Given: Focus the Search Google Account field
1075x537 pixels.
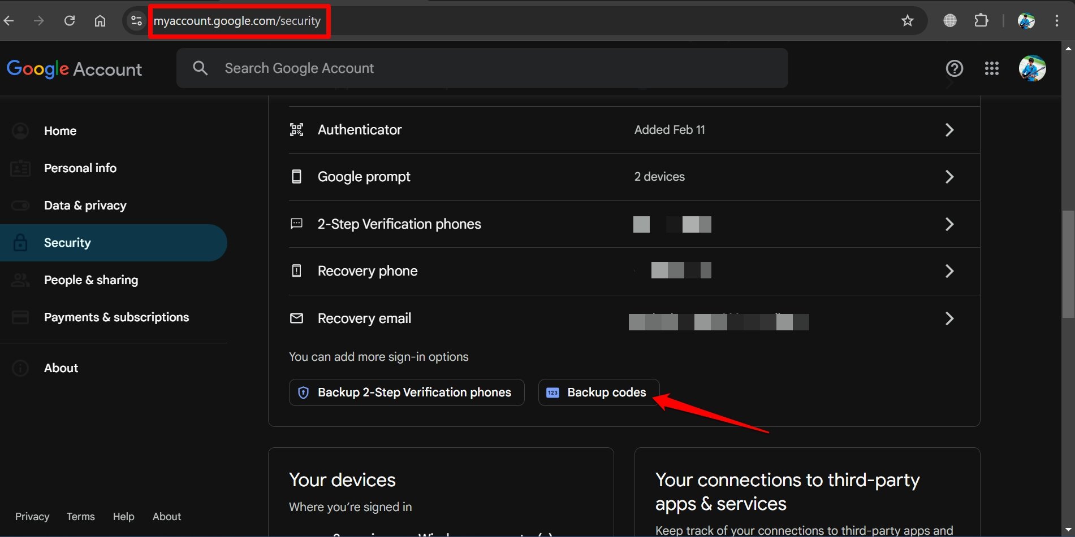Looking at the screenshot, I should pyautogui.click(x=482, y=68).
